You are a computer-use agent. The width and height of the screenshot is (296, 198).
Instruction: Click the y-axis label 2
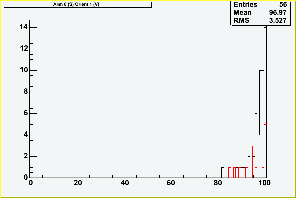[26, 156]
